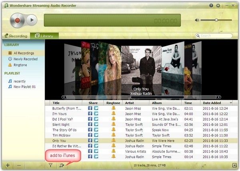Click the Share column header
Image resolution: width=240 pixels, height=171 pixels.
93,103
